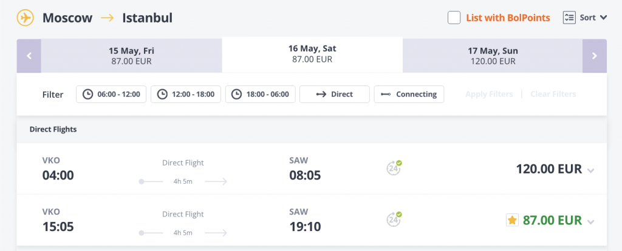The height and width of the screenshot is (251, 622).
Task: Expand the 87.00 EUR flight details
Action: [x=590, y=221]
